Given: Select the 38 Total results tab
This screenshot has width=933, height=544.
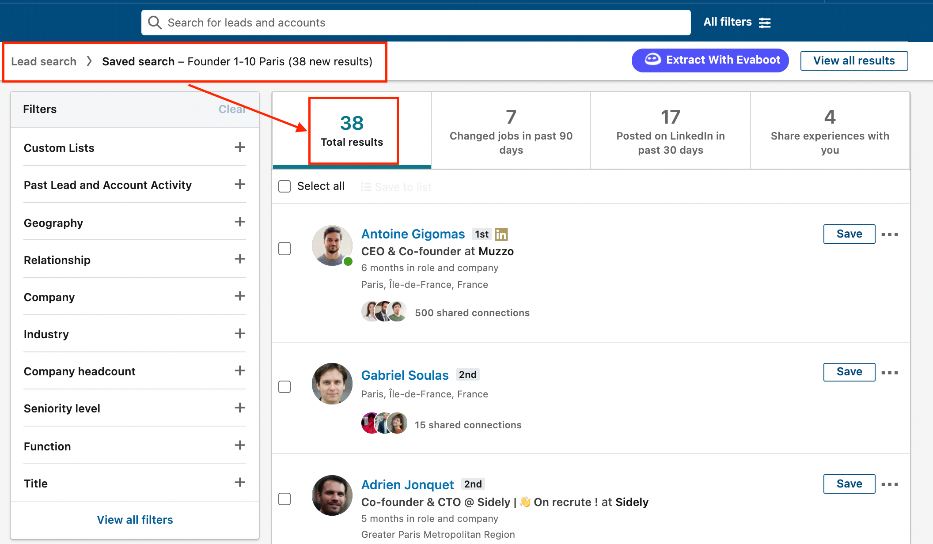Looking at the screenshot, I should [x=352, y=130].
